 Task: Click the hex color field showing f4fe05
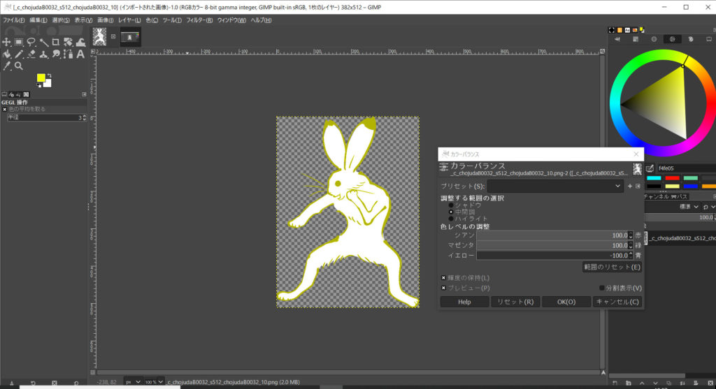point(687,168)
